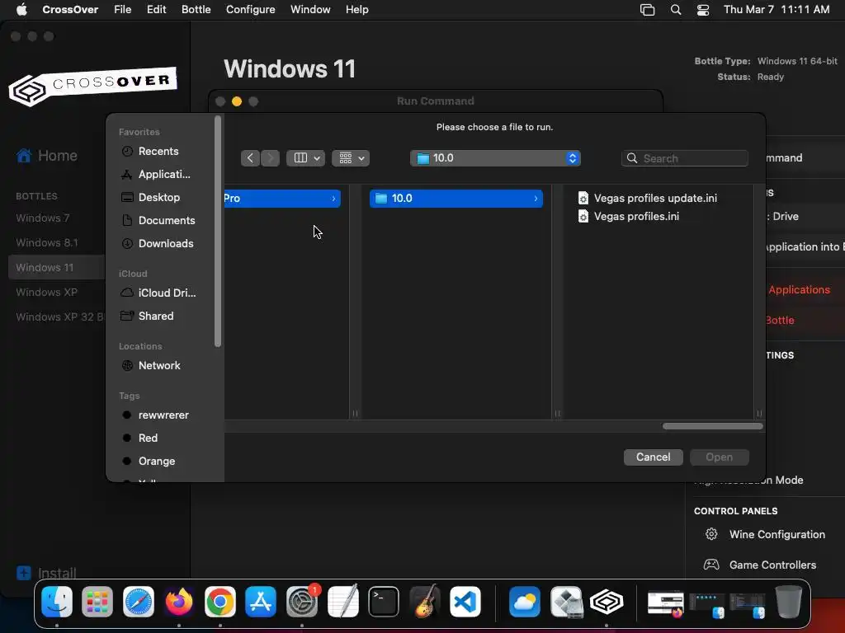The image size is (845, 633).
Task: Launch Safari from the Dock
Action: coord(139,602)
